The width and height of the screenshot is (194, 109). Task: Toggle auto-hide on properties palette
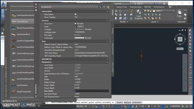point(36,7)
